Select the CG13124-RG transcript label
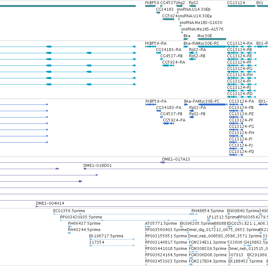 click(x=240, y=69)
